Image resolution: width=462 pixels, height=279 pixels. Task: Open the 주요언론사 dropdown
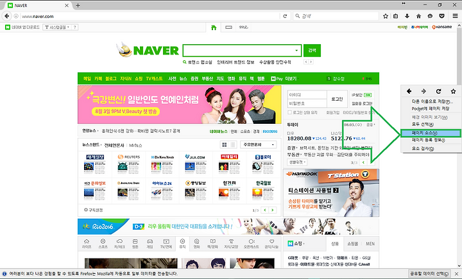click(259, 145)
